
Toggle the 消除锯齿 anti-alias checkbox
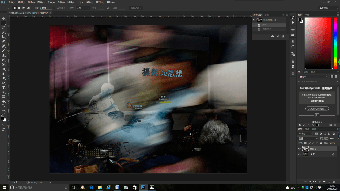(54, 8)
